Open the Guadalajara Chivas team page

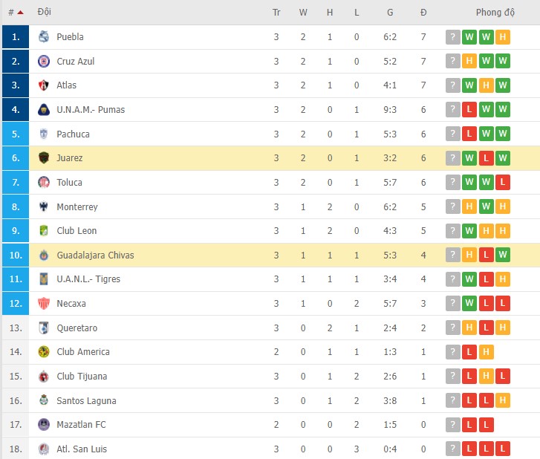click(95, 255)
